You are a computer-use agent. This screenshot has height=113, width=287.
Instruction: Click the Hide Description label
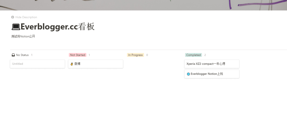pyautogui.click(x=26, y=17)
